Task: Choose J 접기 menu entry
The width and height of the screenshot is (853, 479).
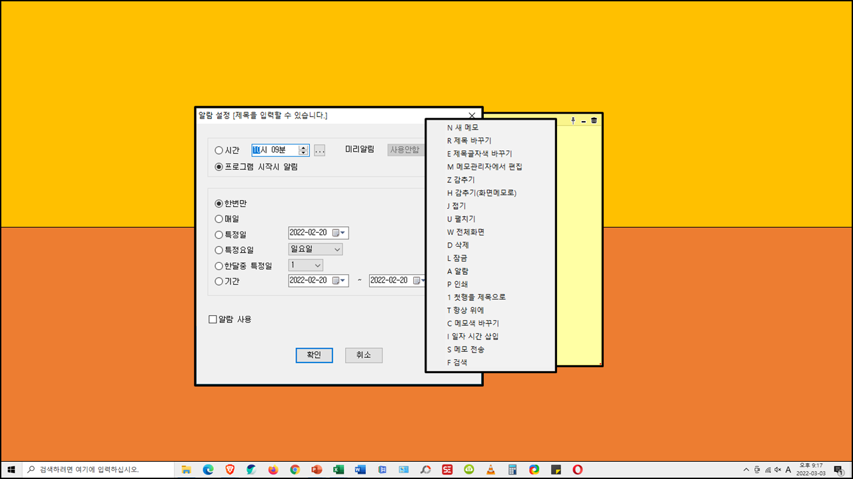Action: [x=490, y=206]
